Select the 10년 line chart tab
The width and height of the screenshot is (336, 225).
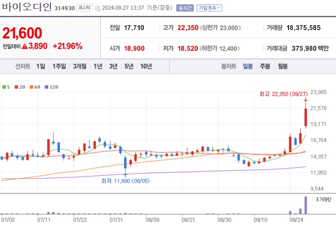pyautogui.click(x=146, y=66)
